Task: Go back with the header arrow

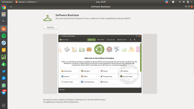Action: click(x=11, y=7)
